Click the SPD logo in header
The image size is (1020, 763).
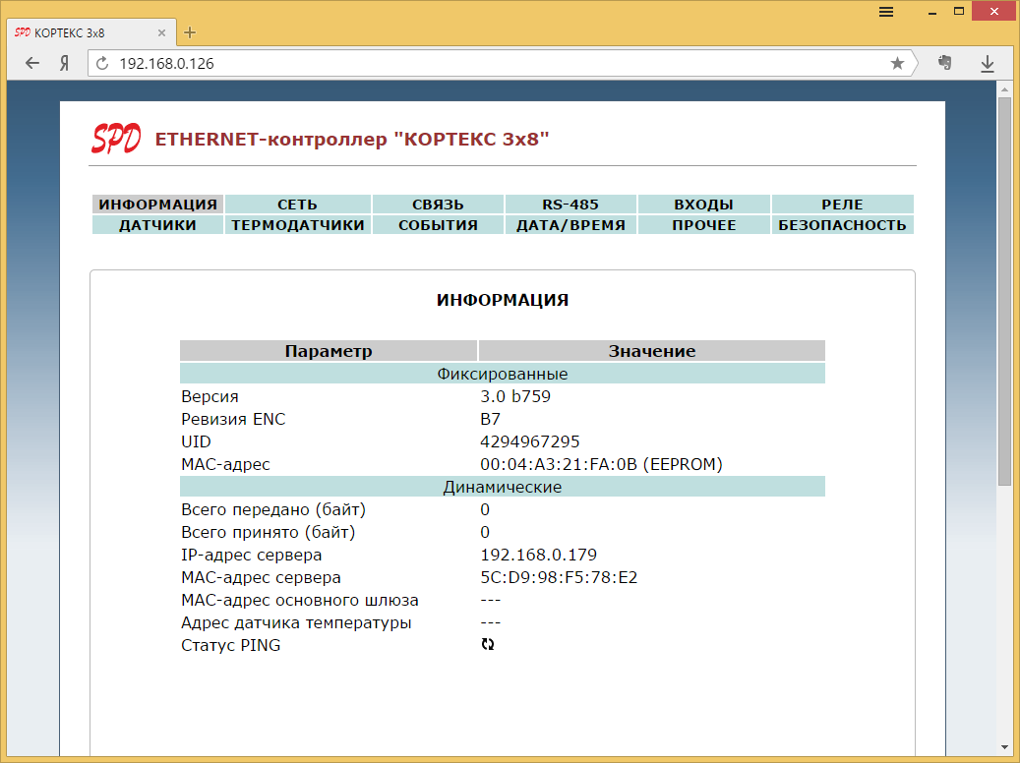[x=116, y=139]
